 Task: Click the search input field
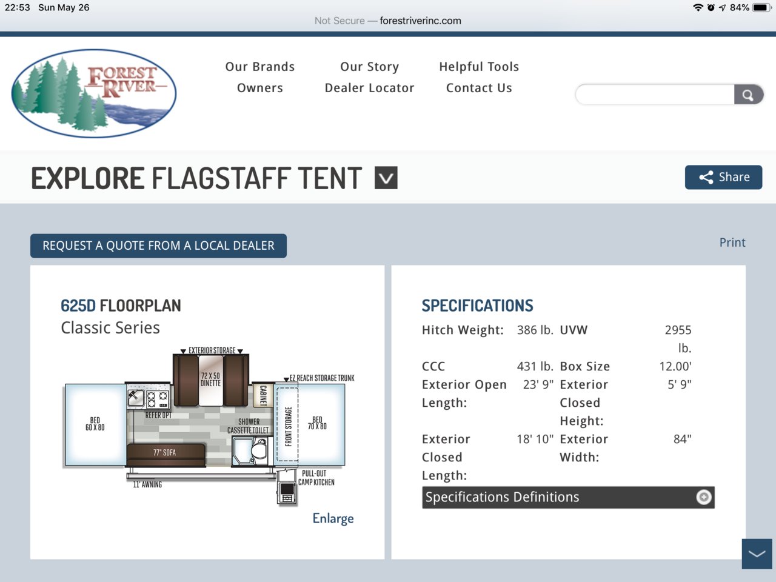pos(655,95)
